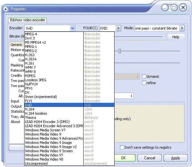Open the Input settings page
The image size is (192, 167).
pyautogui.click(x=15, y=101)
